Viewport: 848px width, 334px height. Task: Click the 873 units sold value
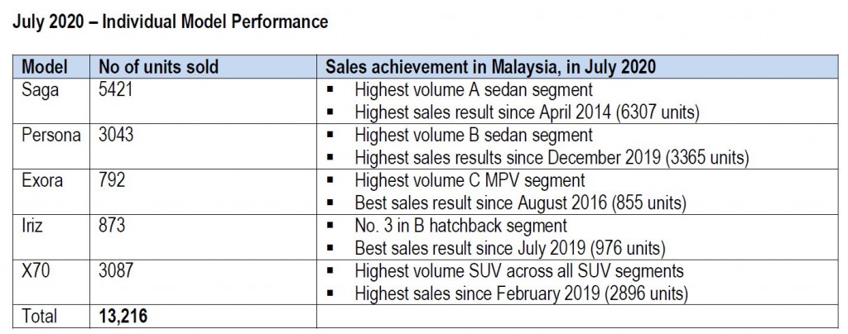point(112,226)
